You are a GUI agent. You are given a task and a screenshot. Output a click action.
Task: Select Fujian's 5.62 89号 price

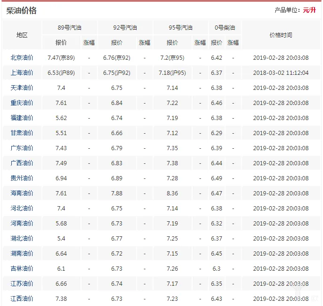(61, 118)
